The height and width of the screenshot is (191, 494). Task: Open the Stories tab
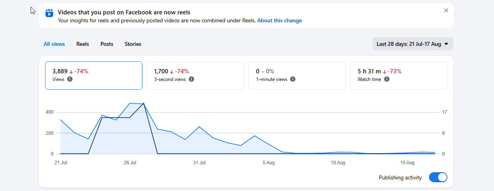coord(133,44)
